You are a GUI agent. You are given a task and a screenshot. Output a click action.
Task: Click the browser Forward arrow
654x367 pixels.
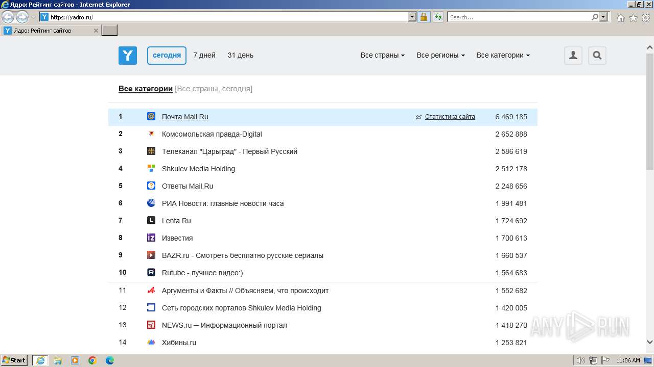22,17
